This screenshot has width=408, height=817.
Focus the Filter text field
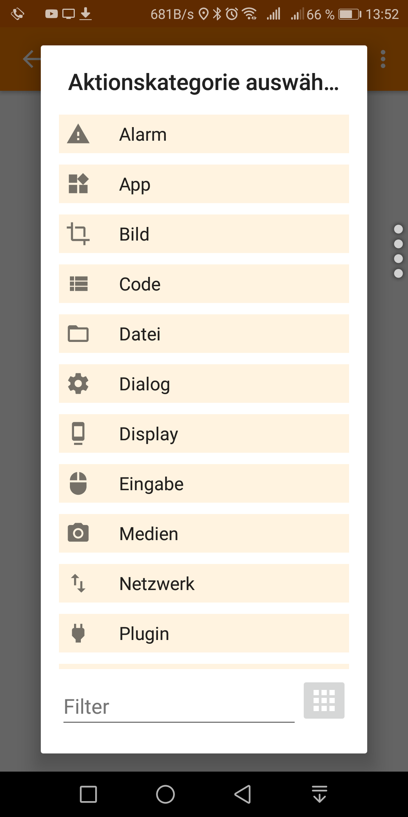[179, 707]
